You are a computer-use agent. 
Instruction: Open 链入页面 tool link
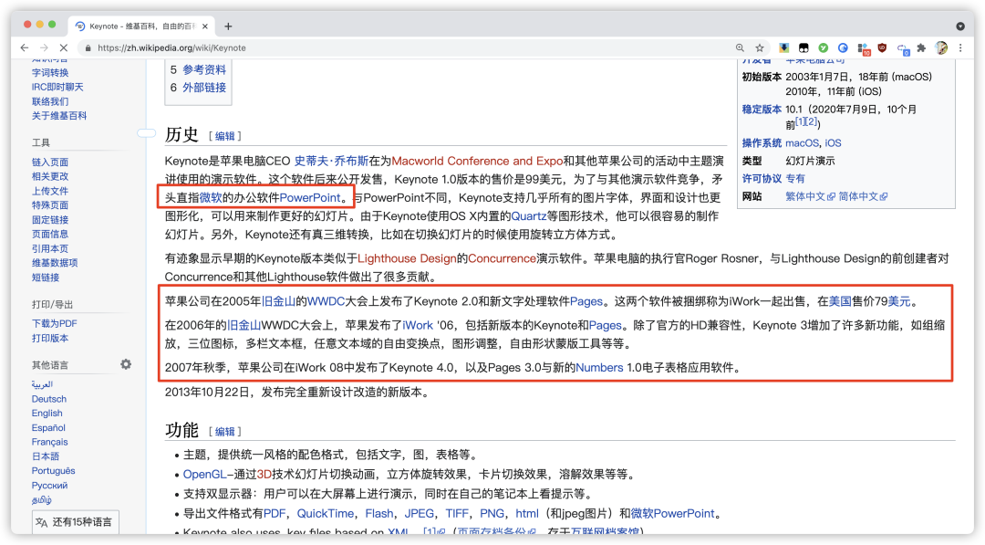[x=50, y=162]
